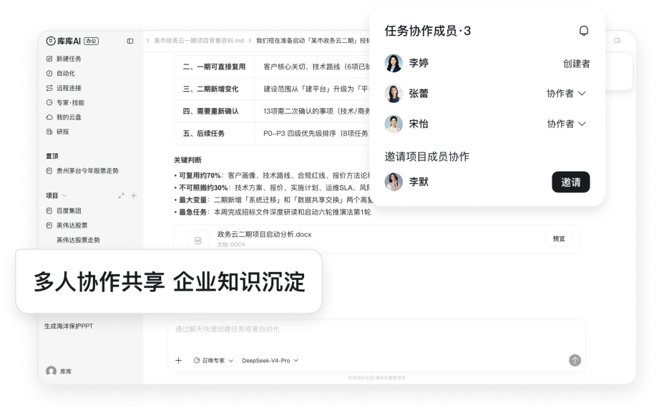Click table cell 四、需要重新确认
Viewport: 659px width, 413px height.
click(214, 111)
